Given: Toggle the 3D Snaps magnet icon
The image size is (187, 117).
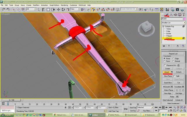Looking at the screenshot, I should pos(98,9).
